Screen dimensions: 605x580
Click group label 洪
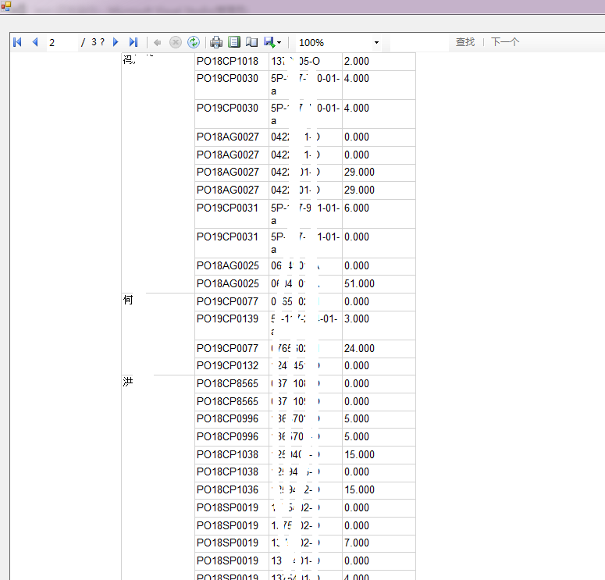(128, 382)
